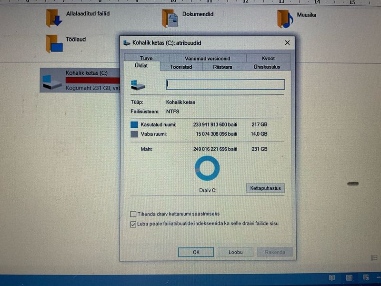Switch to the Riistvara tab
Screen dimensions: 381x286
point(222,67)
